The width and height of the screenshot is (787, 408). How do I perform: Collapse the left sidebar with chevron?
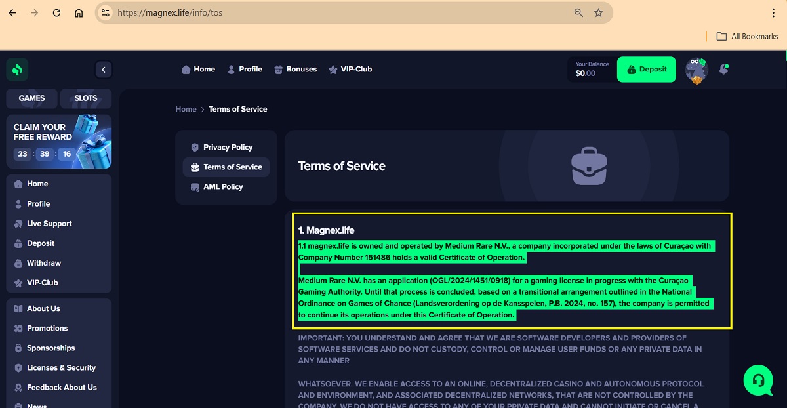(103, 70)
